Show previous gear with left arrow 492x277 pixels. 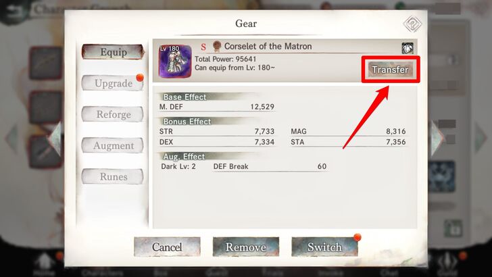55,138
